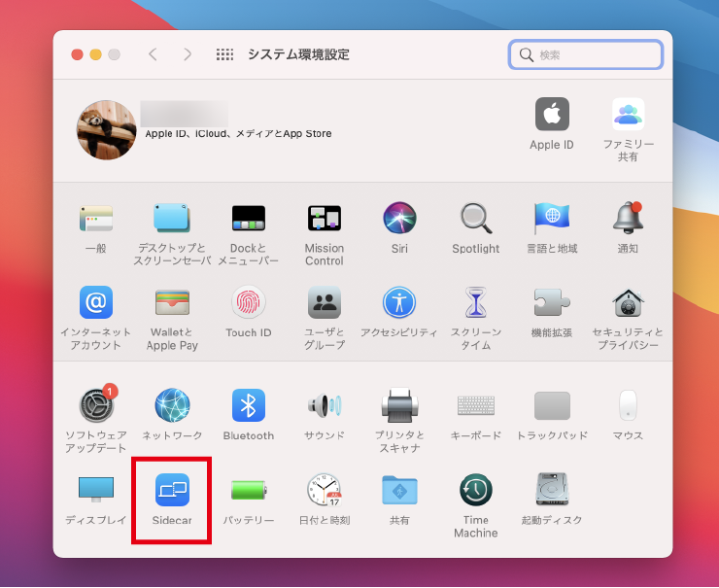Open スクリーンタイム screen time pane
The height and width of the screenshot is (588, 719).
(476, 302)
